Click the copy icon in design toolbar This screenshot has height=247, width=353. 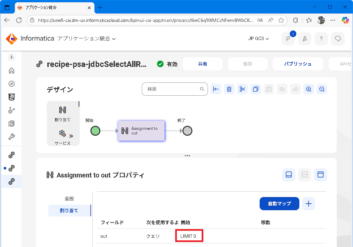[x=256, y=89]
